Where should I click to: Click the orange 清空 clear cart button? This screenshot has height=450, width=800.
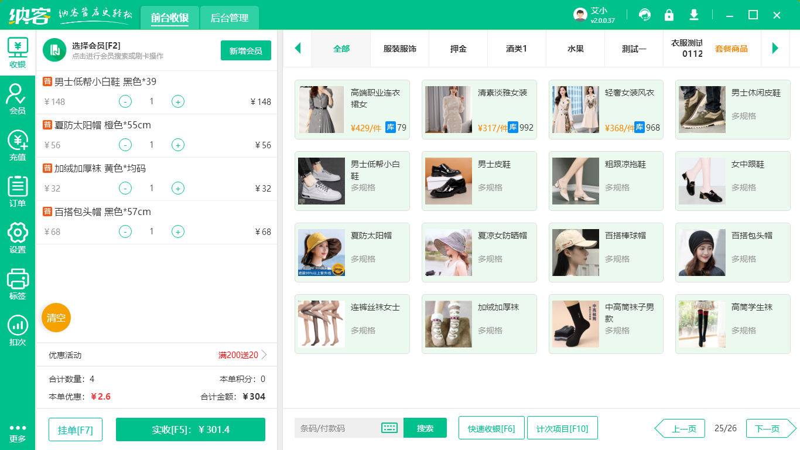pyautogui.click(x=56, y=318)
